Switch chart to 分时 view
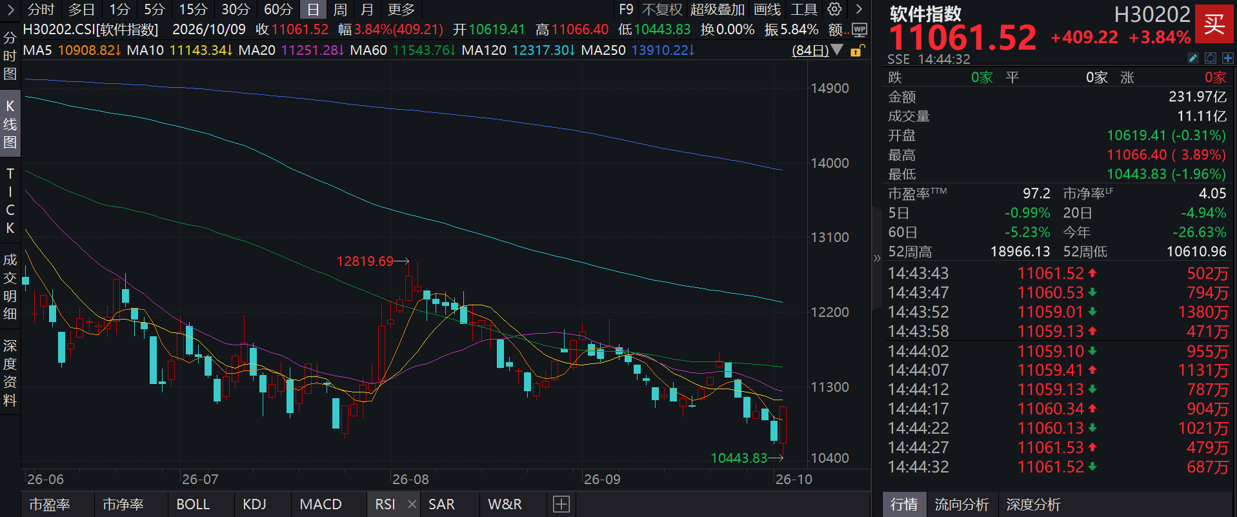The height and width of the screenshot is (517, 1237). pyautogui.click(x=41, y=9)
